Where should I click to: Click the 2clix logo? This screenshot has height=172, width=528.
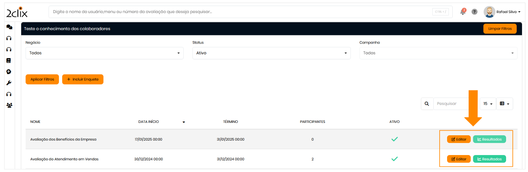click(x=17, y=12)
